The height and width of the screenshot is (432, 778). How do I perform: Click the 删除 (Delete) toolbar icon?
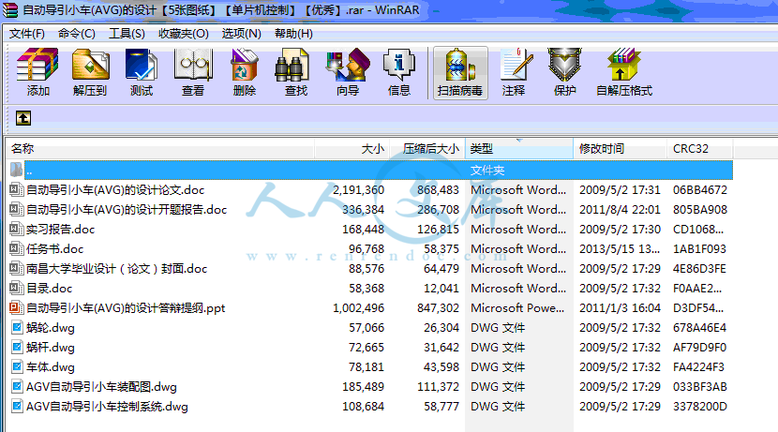pos(244,65)
